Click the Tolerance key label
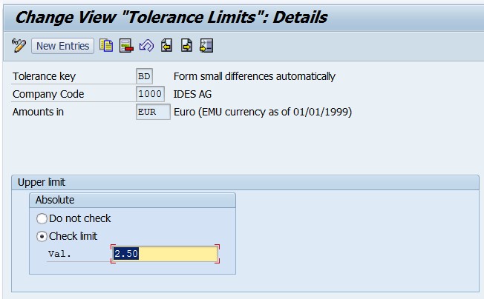Viewport: 484px width, 299px height. click(x=44, y=76)
